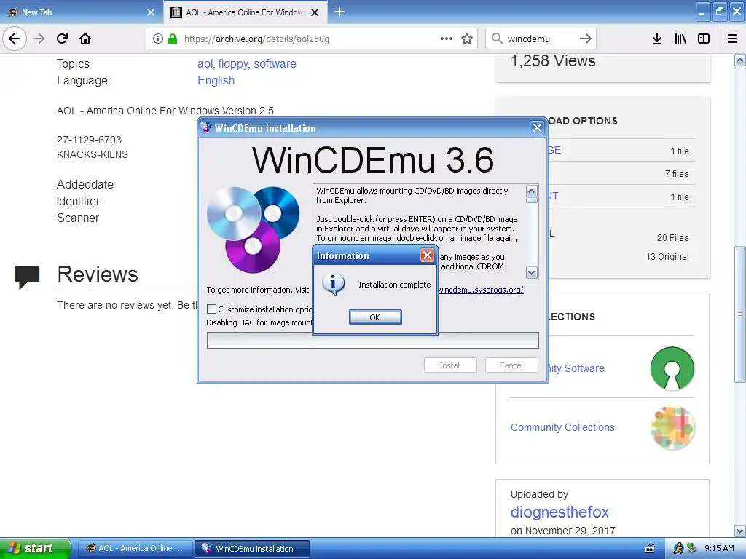
Task: Switch to AOL - America Online taskbar item
Action: 135,548
